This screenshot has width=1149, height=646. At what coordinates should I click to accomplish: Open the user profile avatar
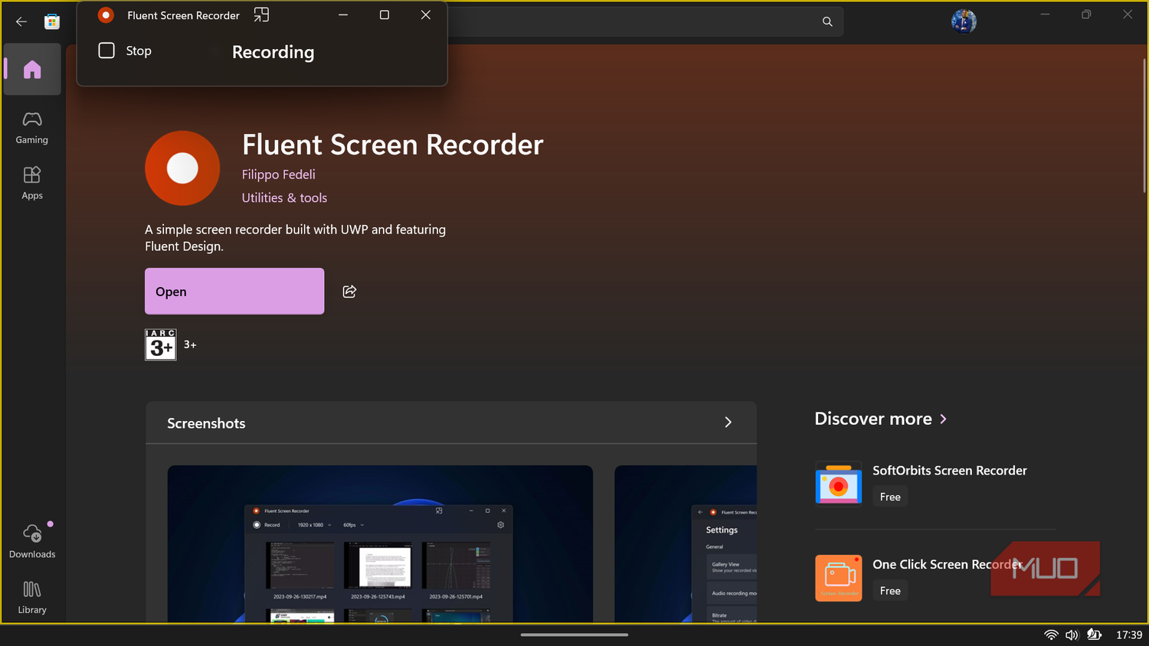(964, 21)
